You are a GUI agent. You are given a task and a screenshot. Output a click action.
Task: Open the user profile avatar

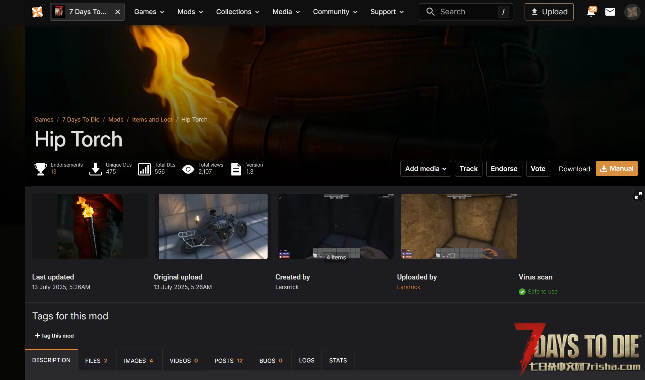point(632,12)
